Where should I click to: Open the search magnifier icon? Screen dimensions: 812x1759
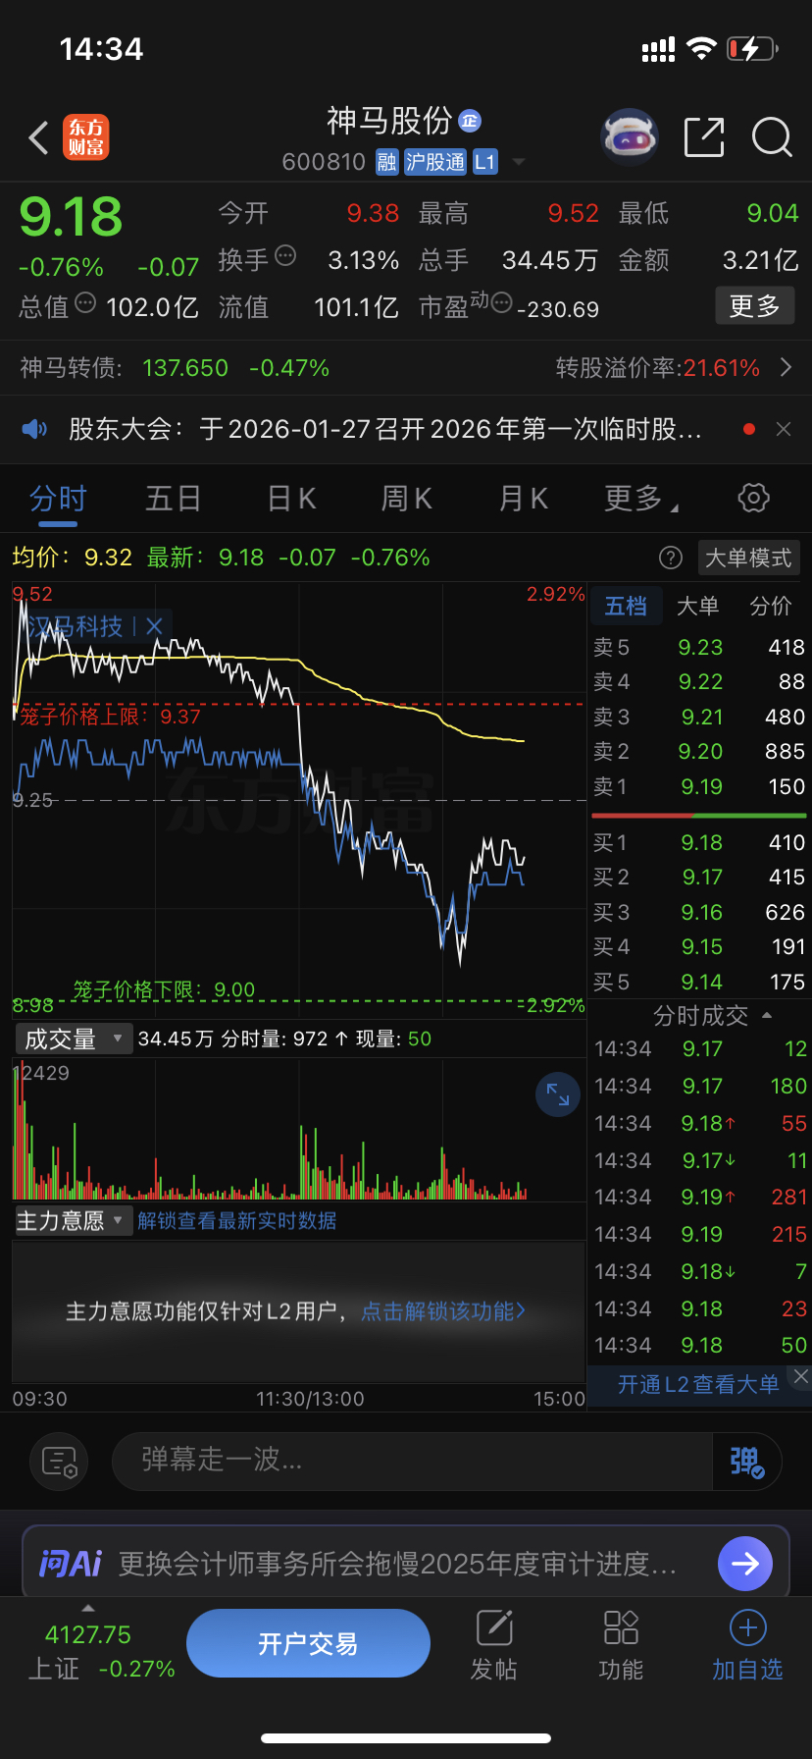tap(772, 137)
